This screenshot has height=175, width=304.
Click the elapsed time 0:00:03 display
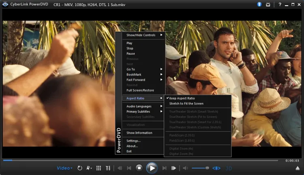point(292,160)
